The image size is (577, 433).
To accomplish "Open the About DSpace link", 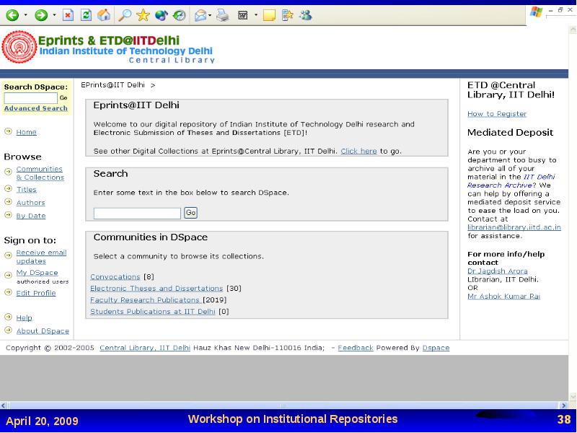I will [x=43, y=331].
